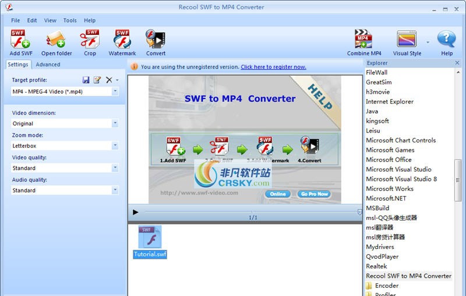Screen dimensions: 466x296
Task: Select Leisu in Explorer list
Action: point(373,130)
